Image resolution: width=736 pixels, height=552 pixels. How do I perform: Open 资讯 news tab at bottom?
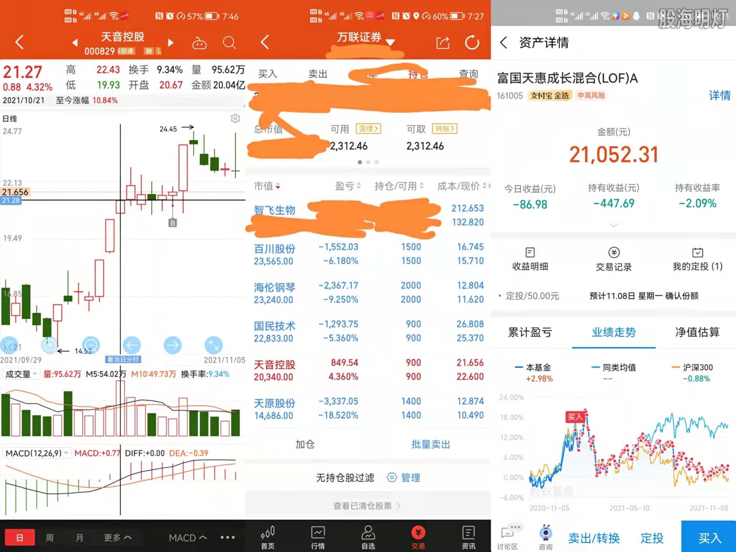pos(468,537)
